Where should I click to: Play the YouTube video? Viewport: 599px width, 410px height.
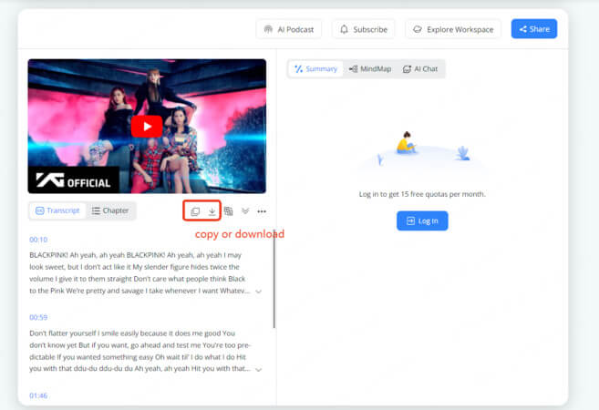click(147, 127)
